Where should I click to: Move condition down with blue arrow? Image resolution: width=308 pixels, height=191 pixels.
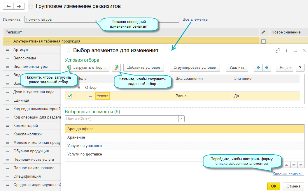[x=267, y=68]
